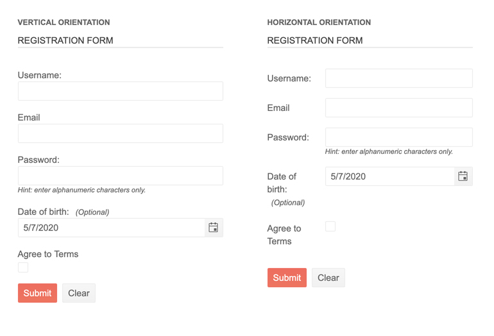Click the Email field in horizontal form
494x336 pixels.
click(398, 108)
